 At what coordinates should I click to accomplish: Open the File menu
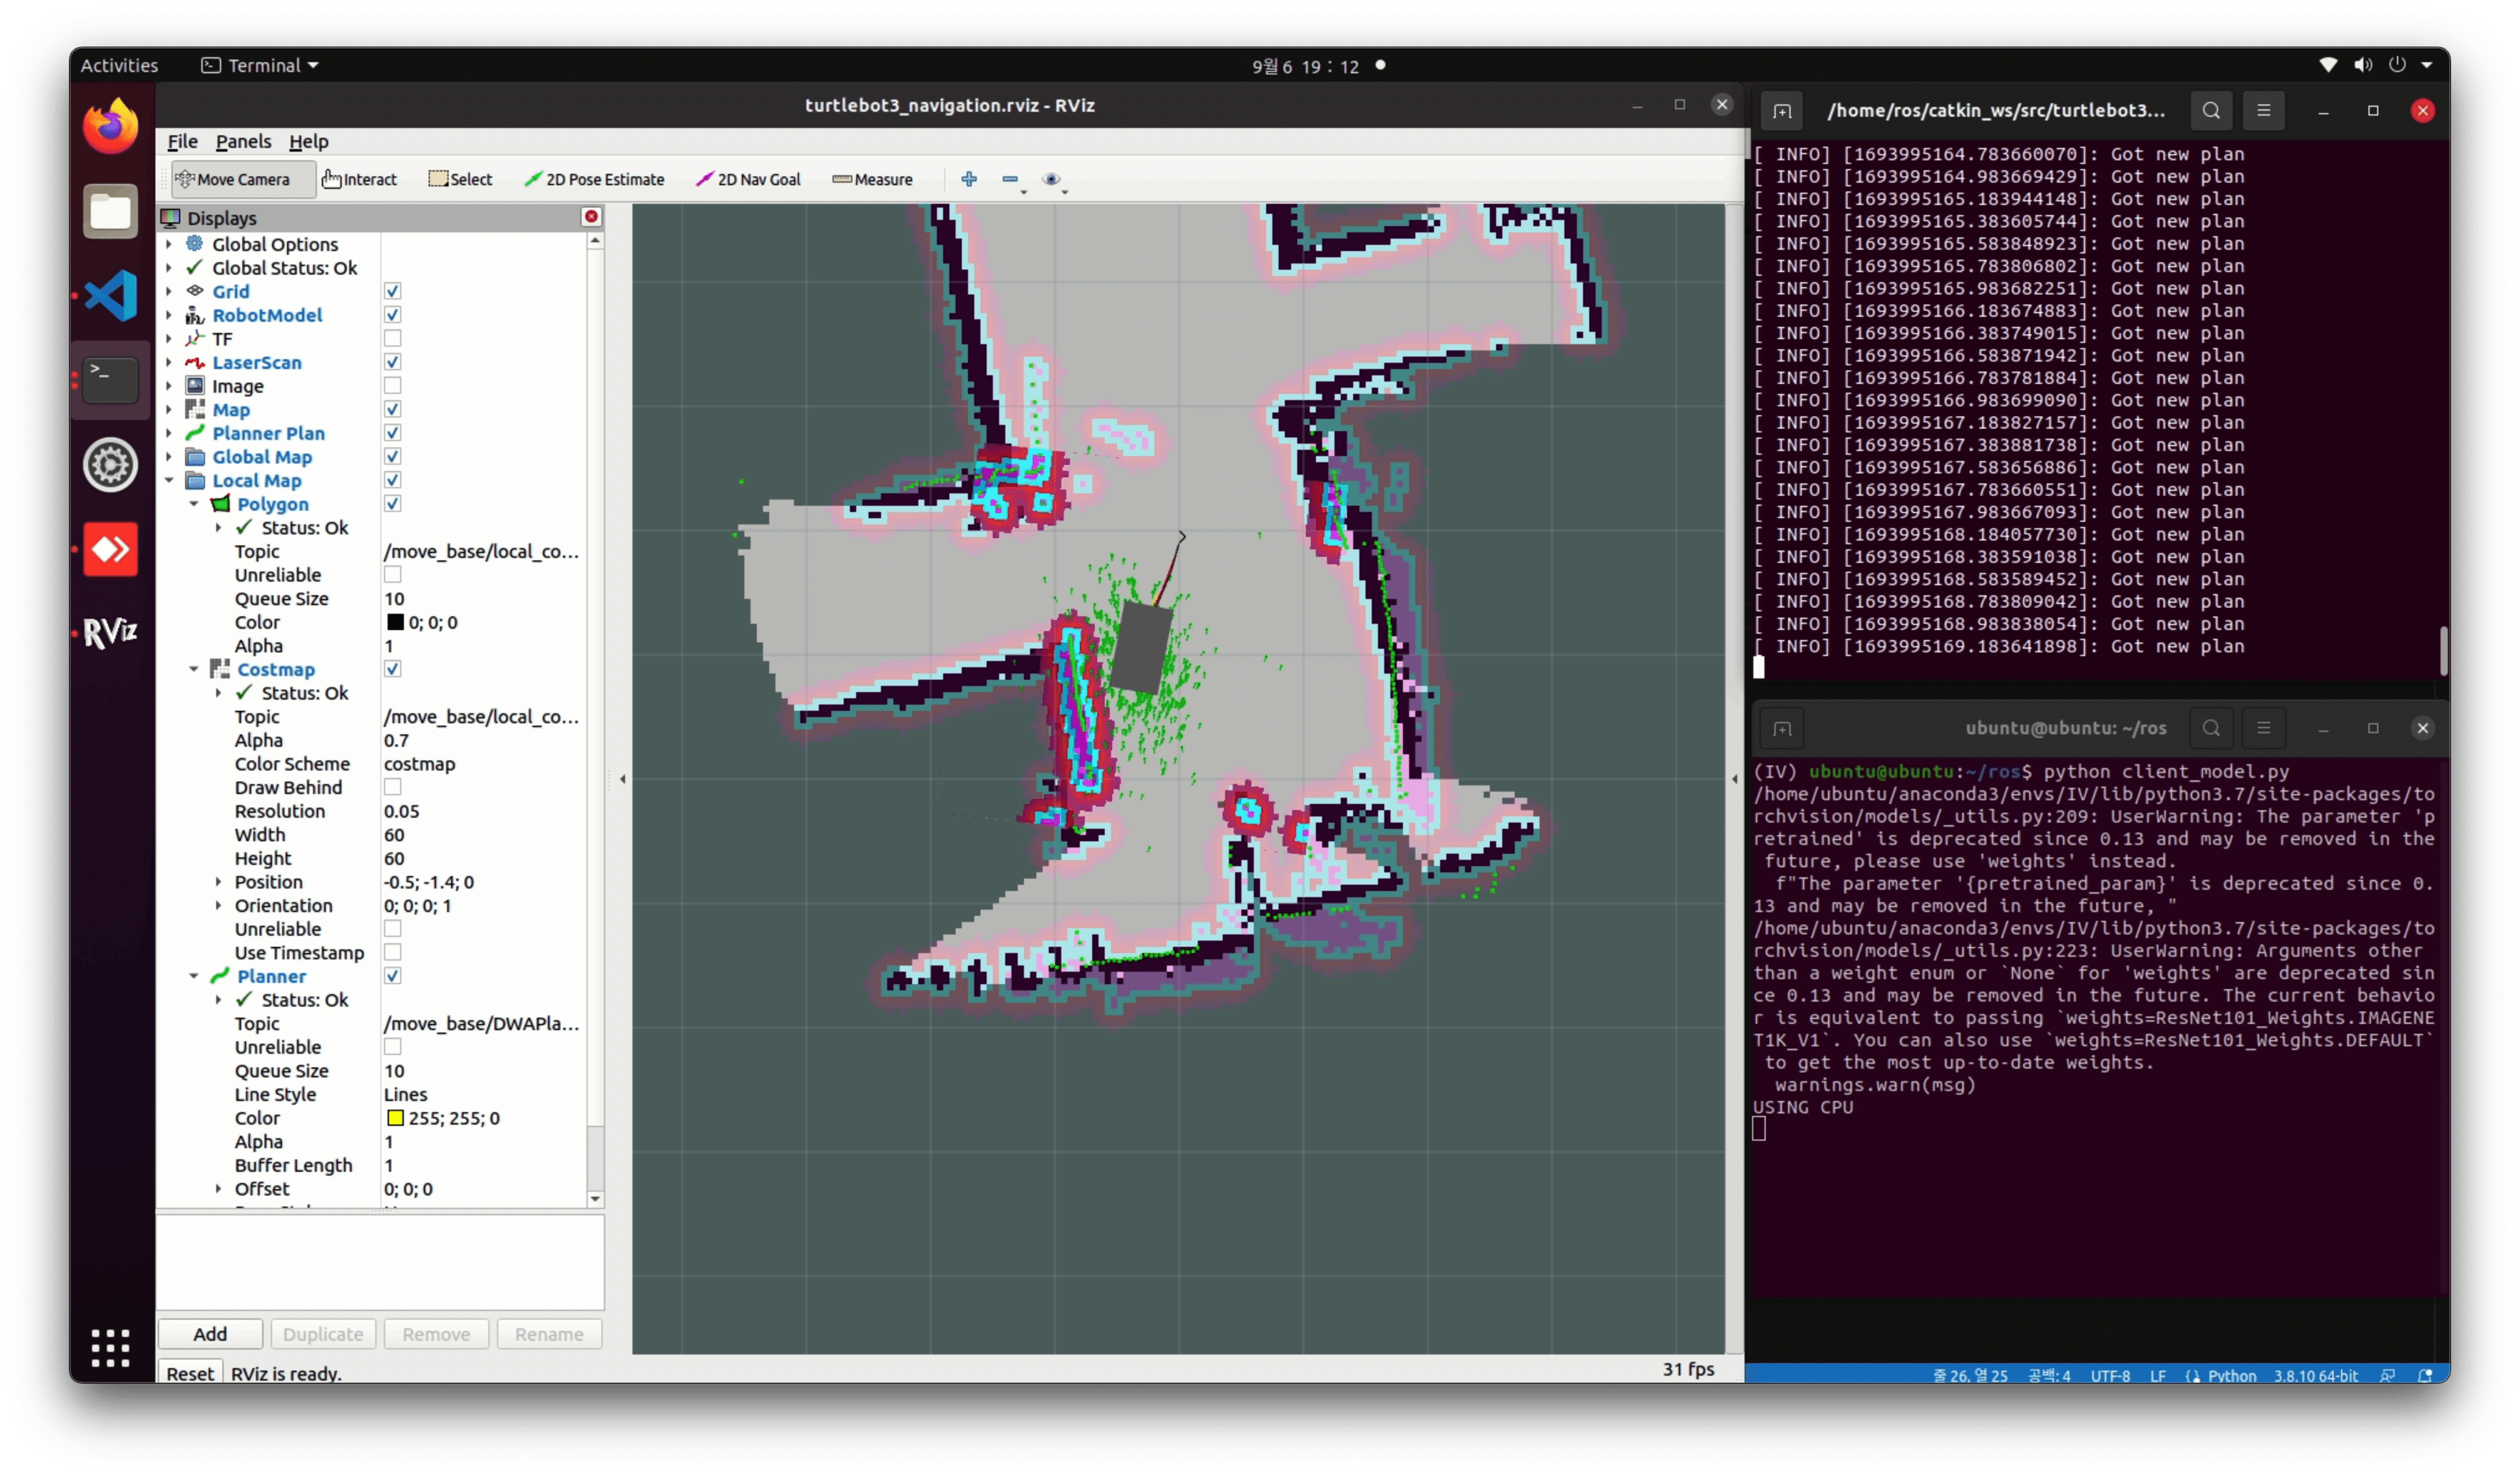click(182, 142)
